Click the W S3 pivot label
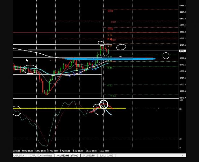The width and height of the screenshot is (199, 162). (113, 96)
